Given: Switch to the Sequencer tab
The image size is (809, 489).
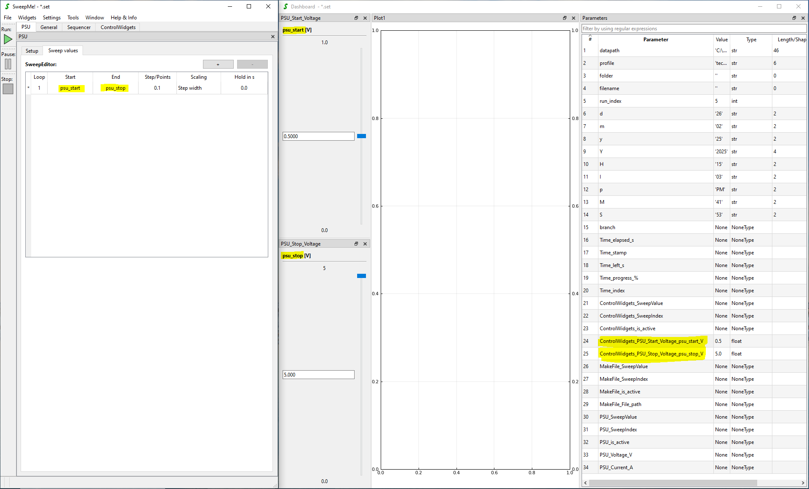Looking at the screenshot, I should pyautogui.click(x=79, y=27).
